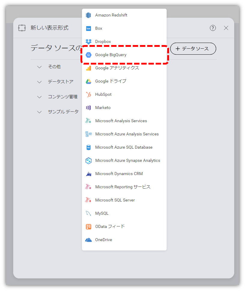
Task: Choose Microsoft SQL Server entry
Action: click(124, 200)
